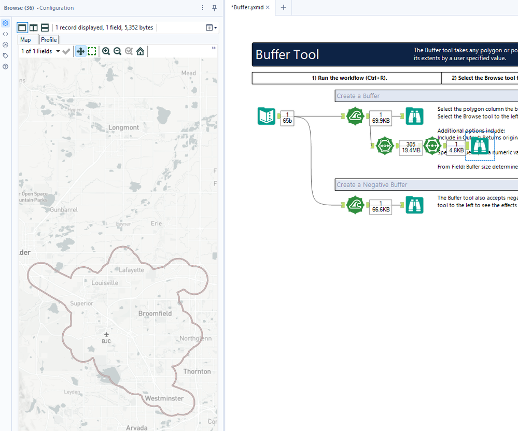This screenshot has width=518, height=431.
Task: Select the Browse tool after 66.6KB
Action: [415, 205]
